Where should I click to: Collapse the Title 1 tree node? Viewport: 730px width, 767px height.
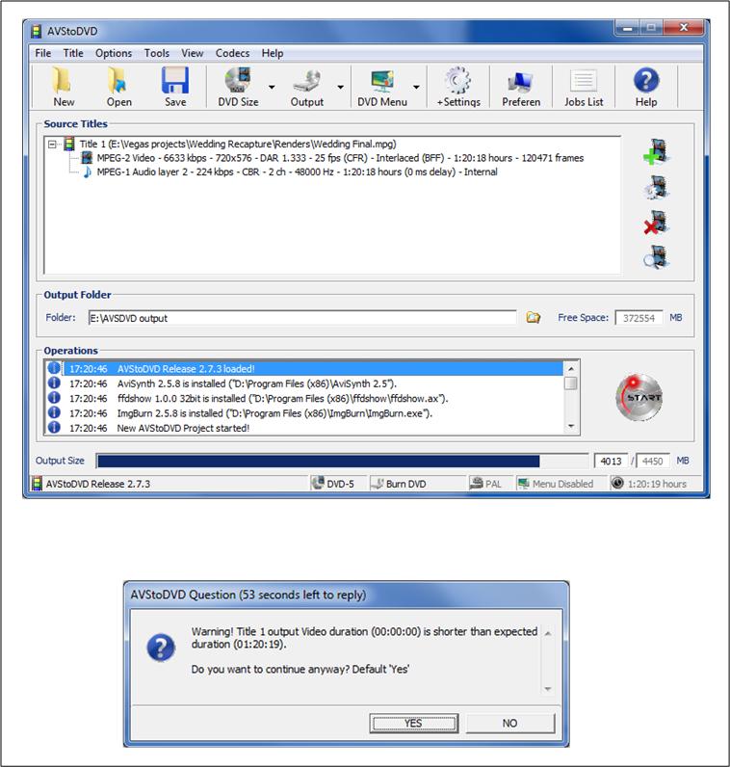(x=52, y=145)
